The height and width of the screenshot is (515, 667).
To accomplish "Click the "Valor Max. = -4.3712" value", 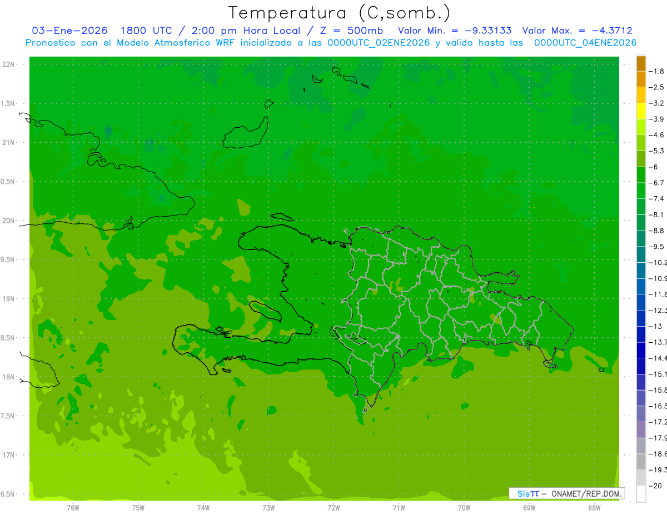I will [x=578, y=31].
